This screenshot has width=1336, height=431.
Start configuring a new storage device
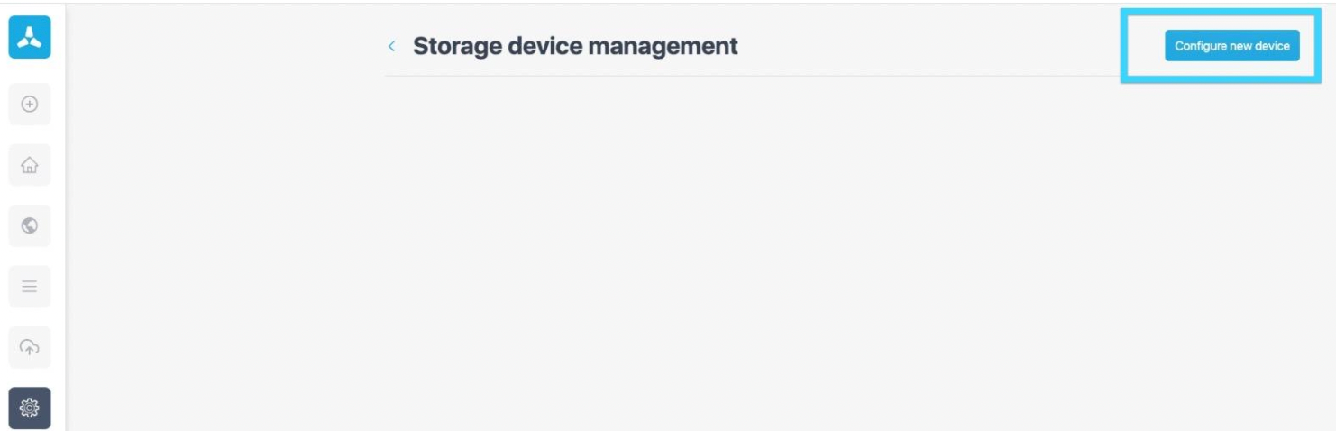(x=1232, y=46)
